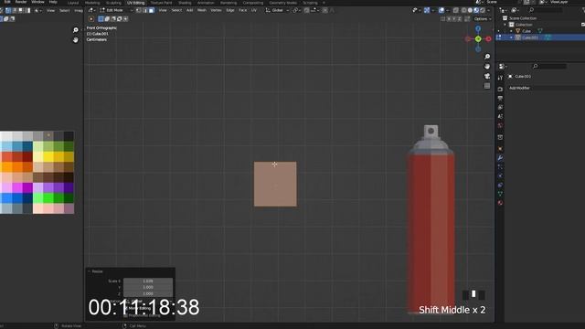Viewport: 585px width, 329px height.
Task: Switch to wireframe viewport shading
Action: coord(463,10)
